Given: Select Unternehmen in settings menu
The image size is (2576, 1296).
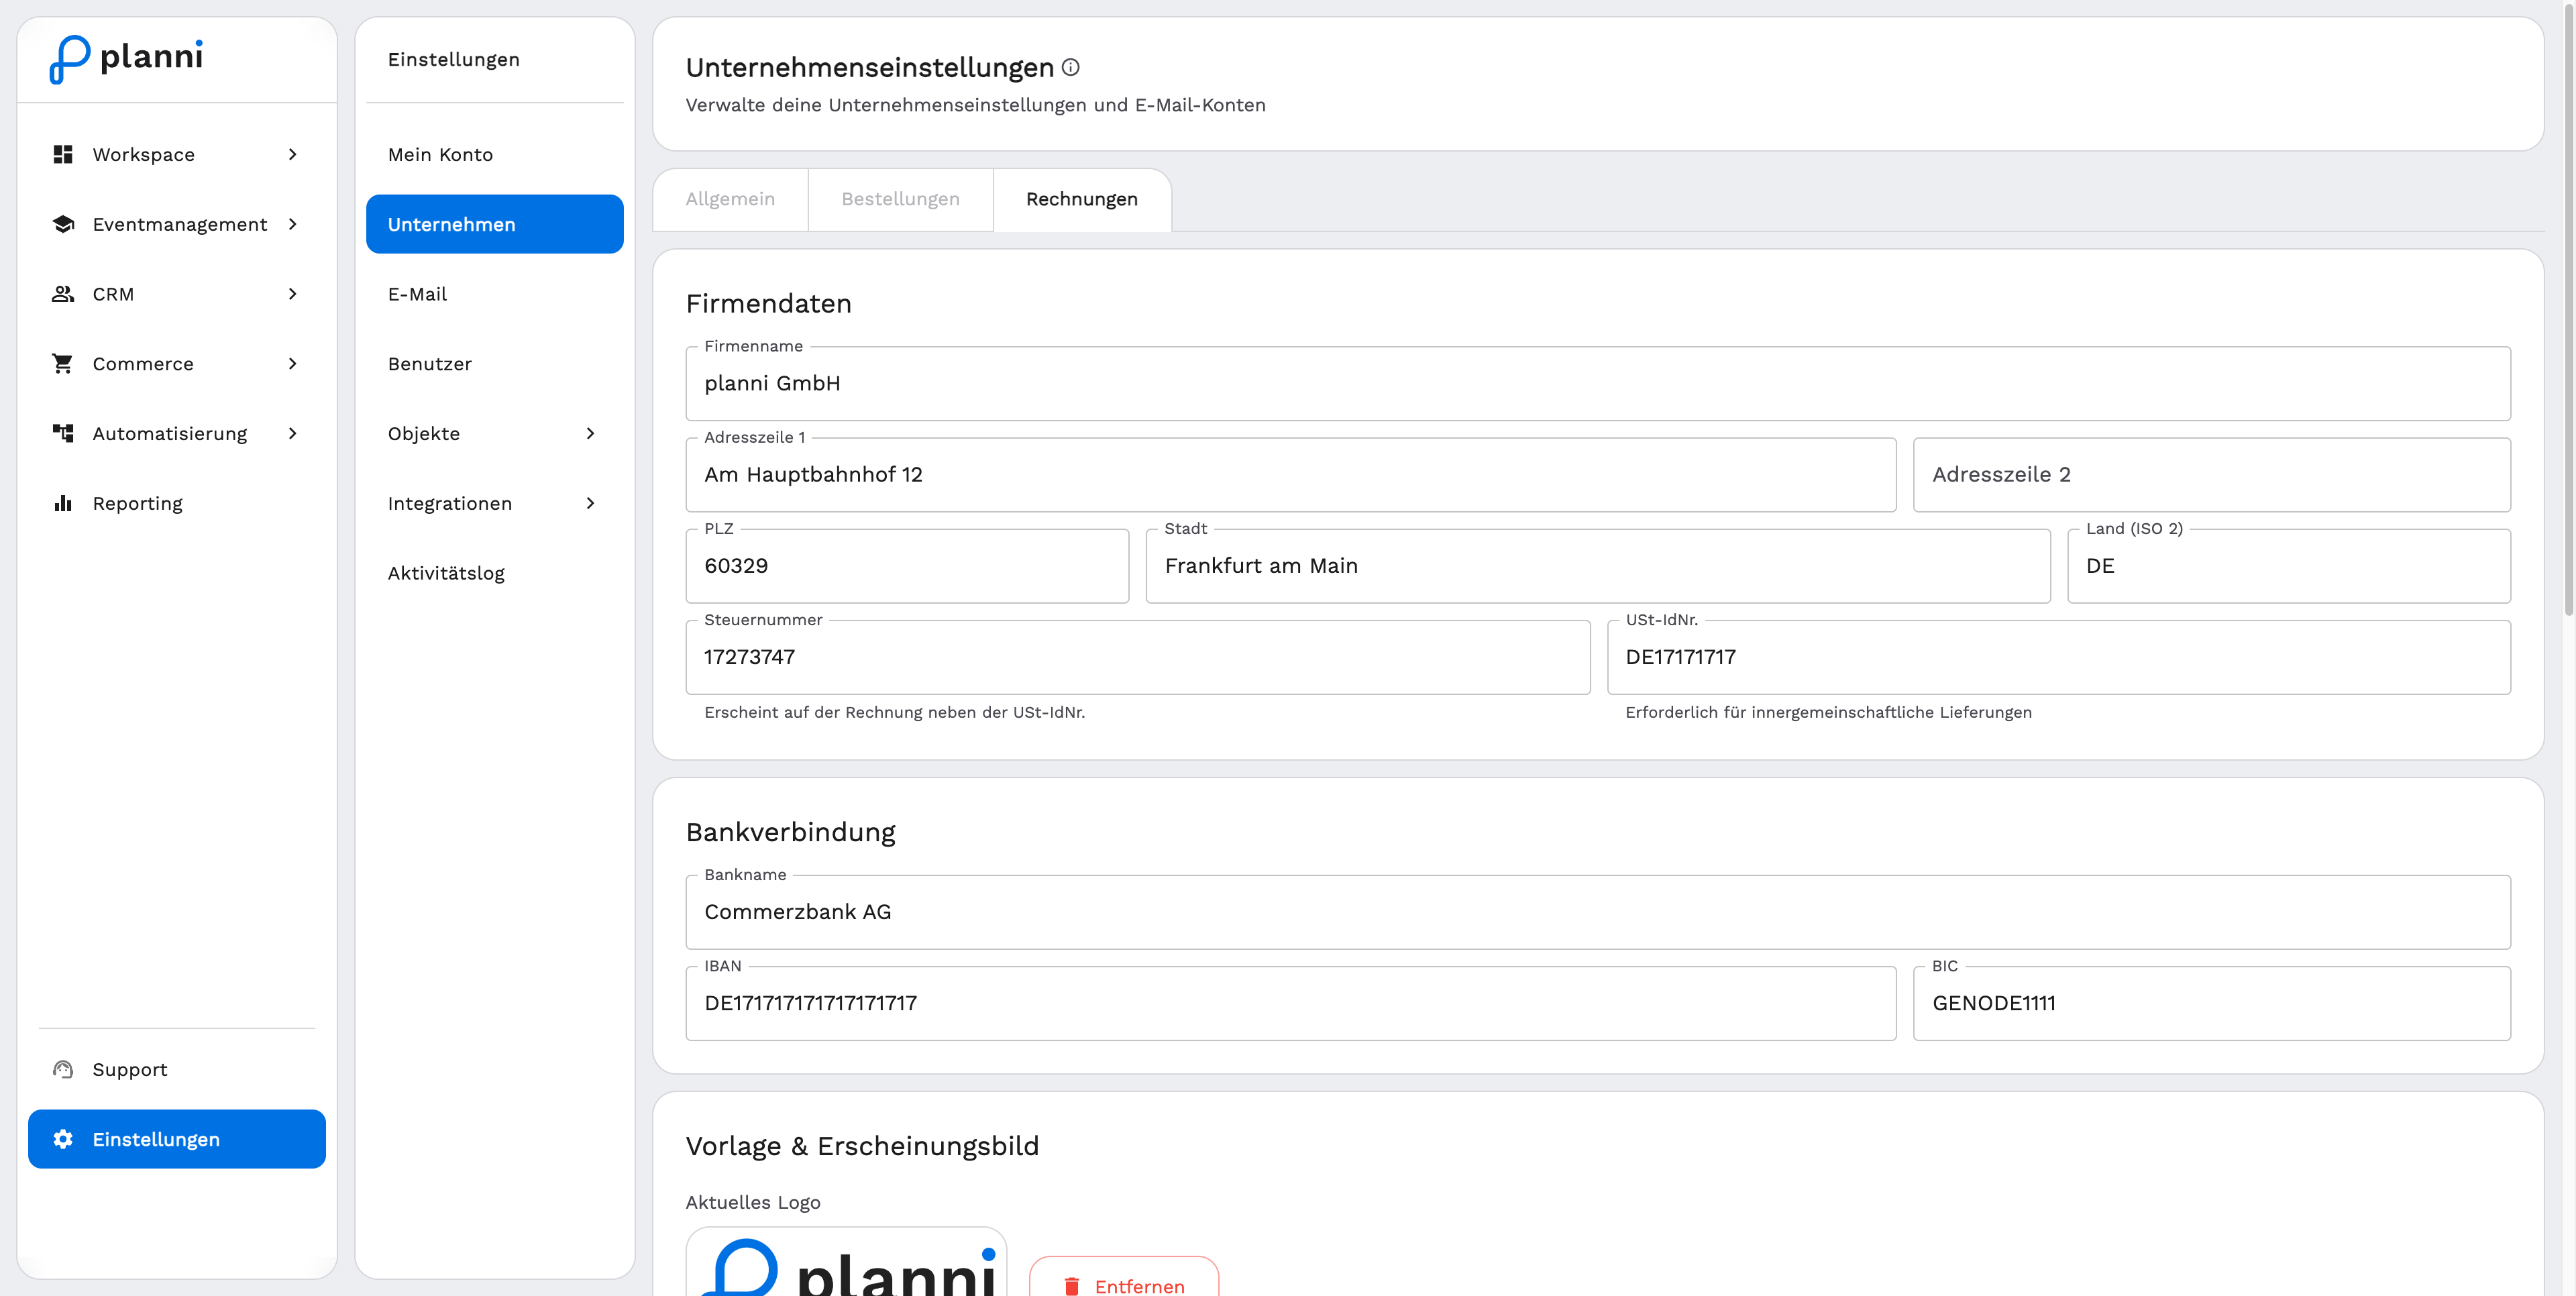Looking at the screenshot, I should pyautogui.click(x=494, y=224).
